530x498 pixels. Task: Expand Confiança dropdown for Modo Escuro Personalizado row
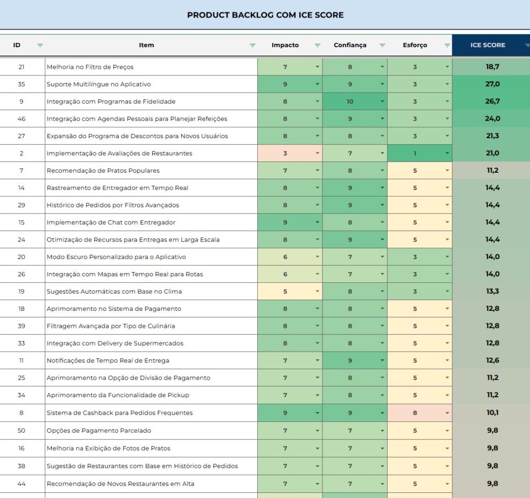(x=382, y=257)
